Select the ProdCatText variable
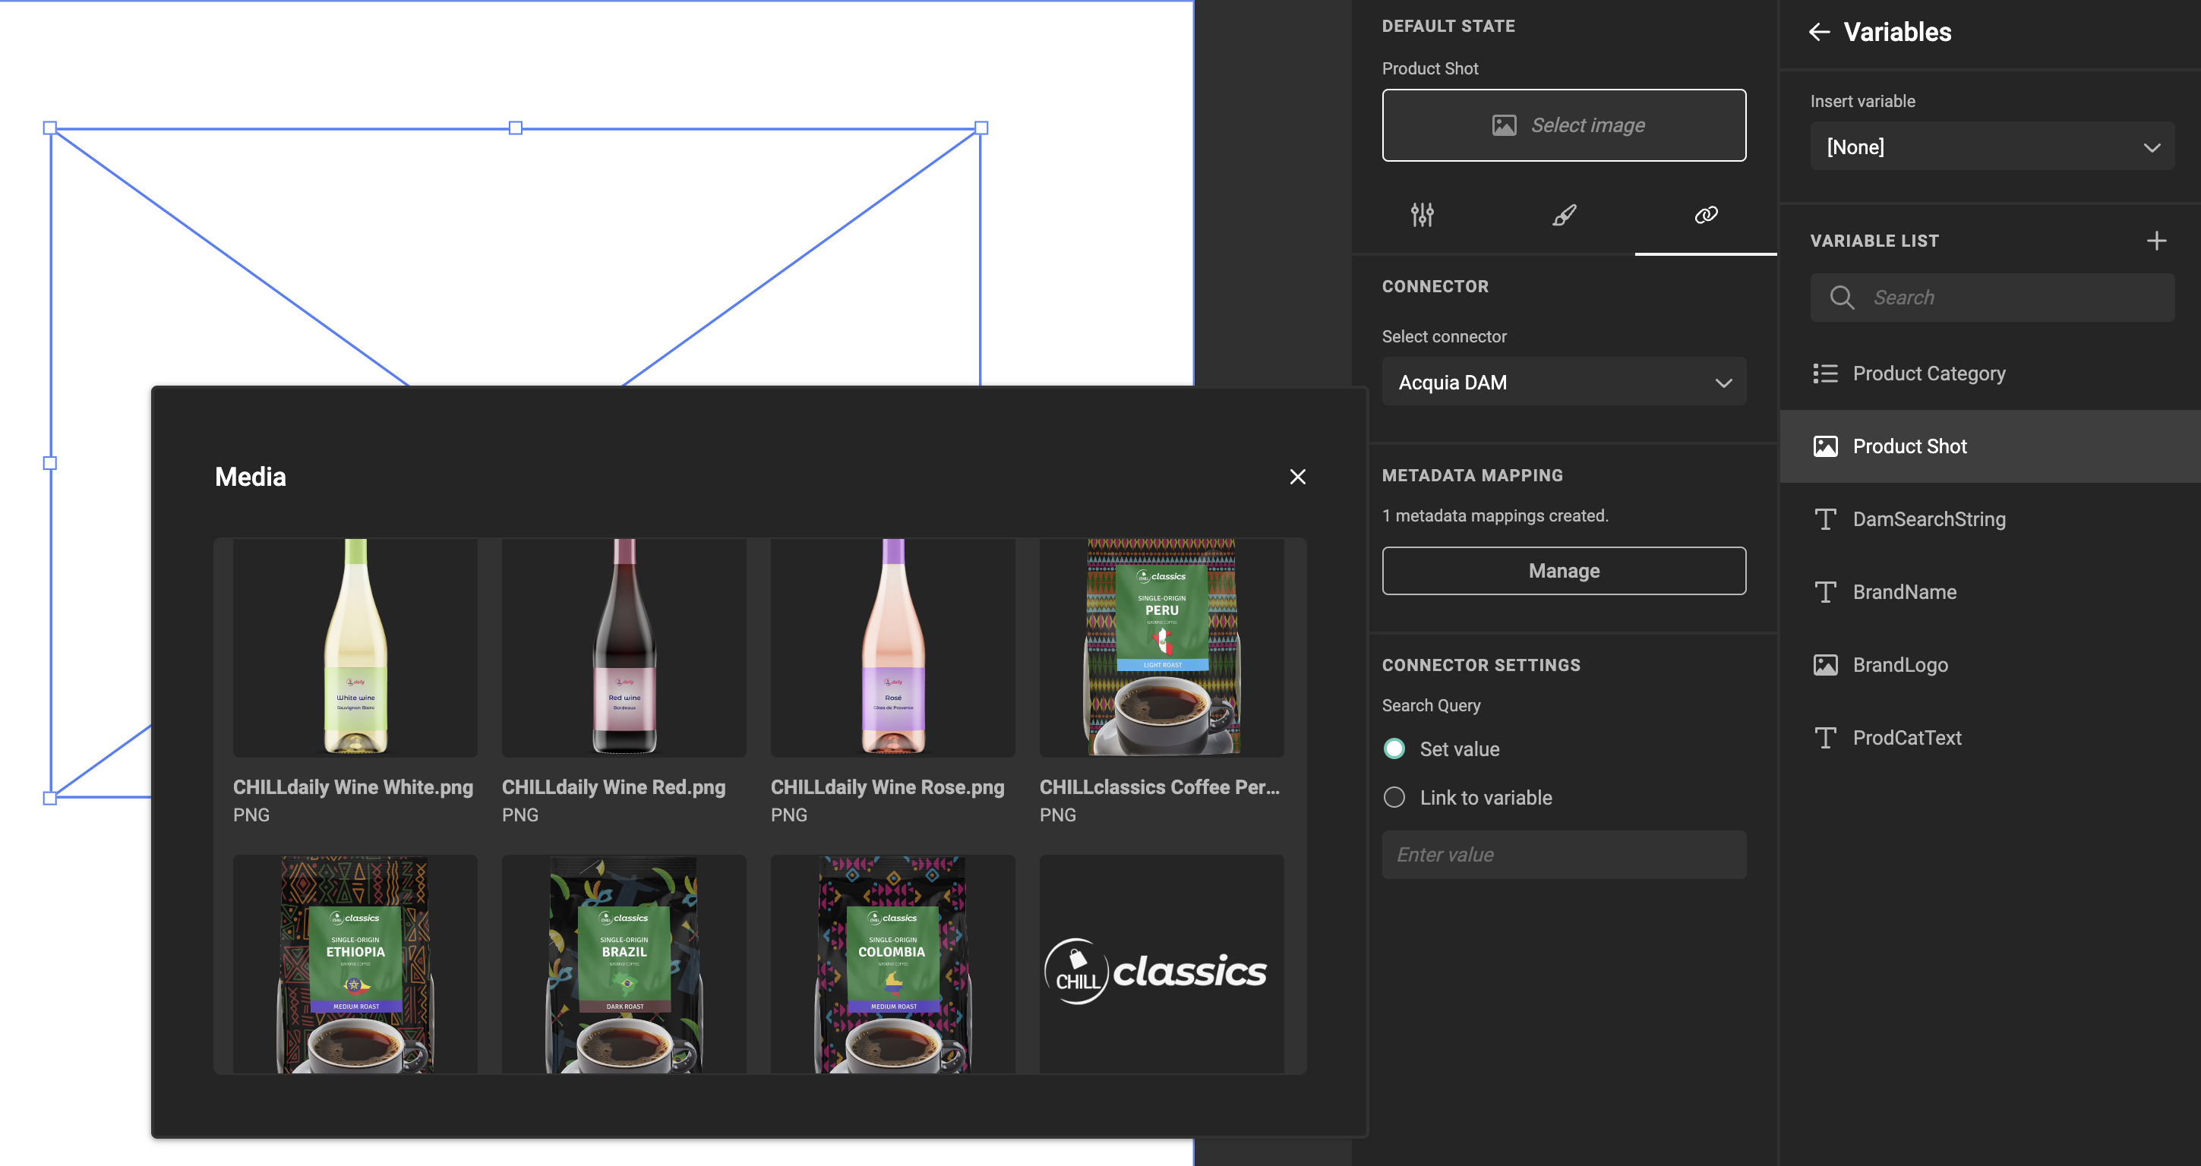This screenshot has height=1166, width=2201. tap(1990, 737)
